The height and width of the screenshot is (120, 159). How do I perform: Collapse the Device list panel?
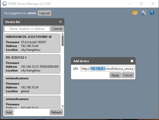(60, 22)
